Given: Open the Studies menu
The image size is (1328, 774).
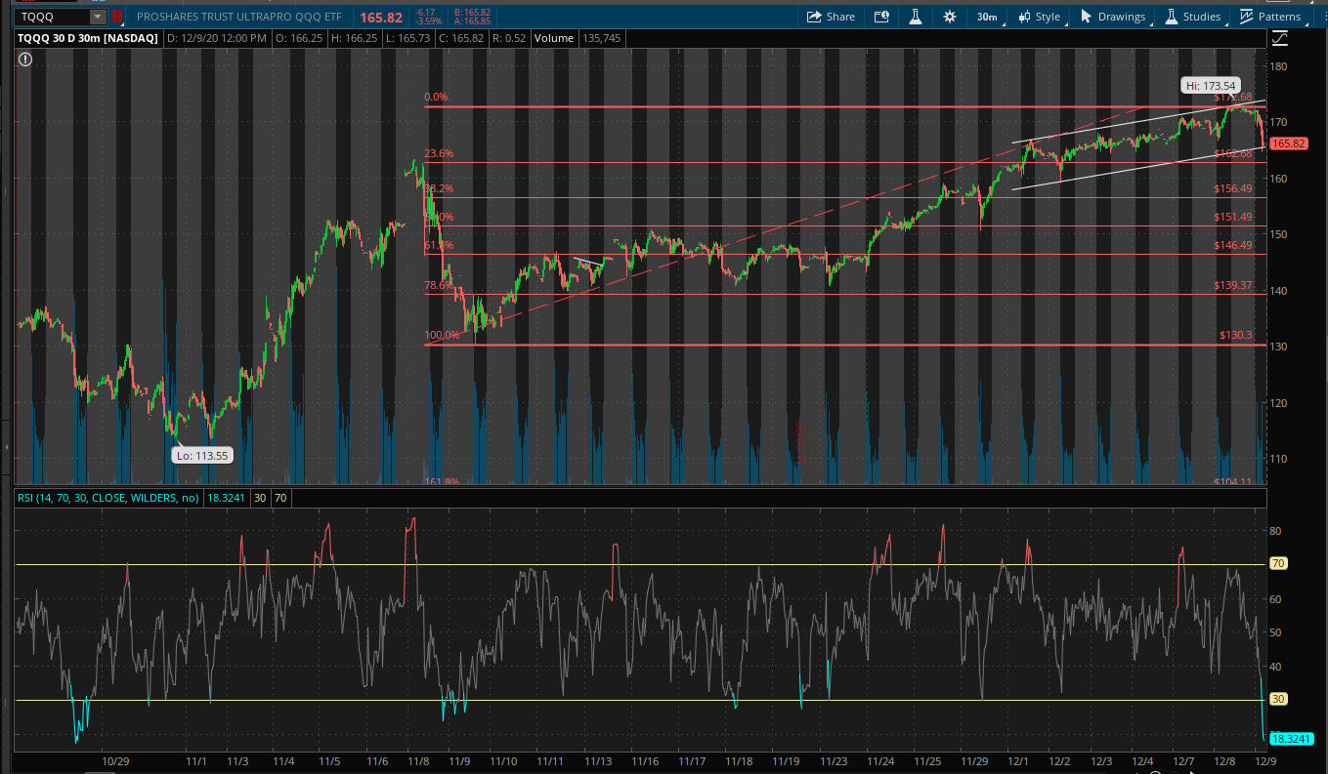Looking at the screenshot, I should click(1192, 17).
